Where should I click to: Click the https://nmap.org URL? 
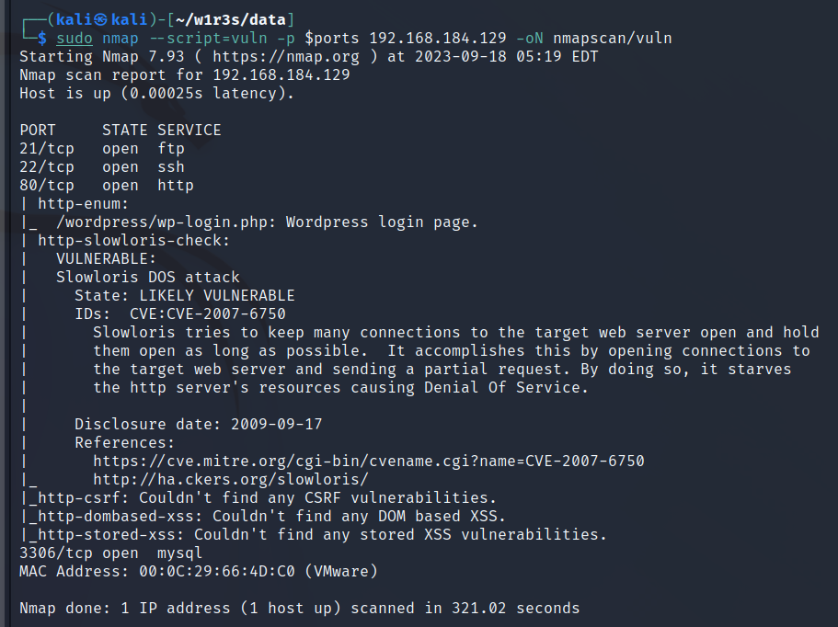tap(286, 57)
